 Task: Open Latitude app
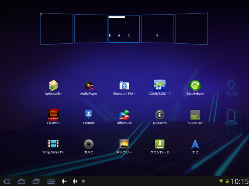coord(89,117)
